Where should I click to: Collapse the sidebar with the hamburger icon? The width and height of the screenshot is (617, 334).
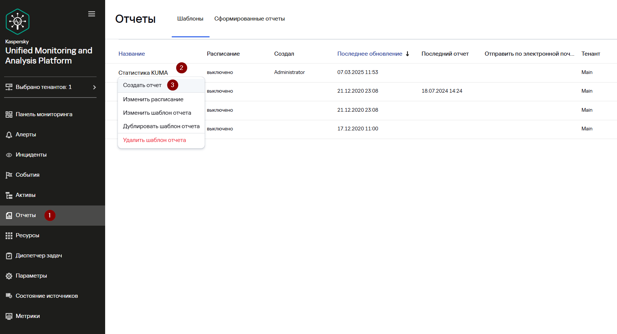coord(92,14)
